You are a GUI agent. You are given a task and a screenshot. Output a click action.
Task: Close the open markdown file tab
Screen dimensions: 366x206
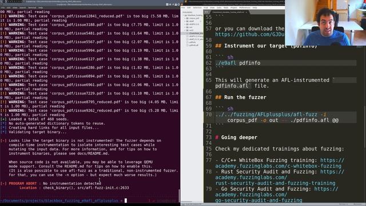pyautogui.click(x=246, y=12)
